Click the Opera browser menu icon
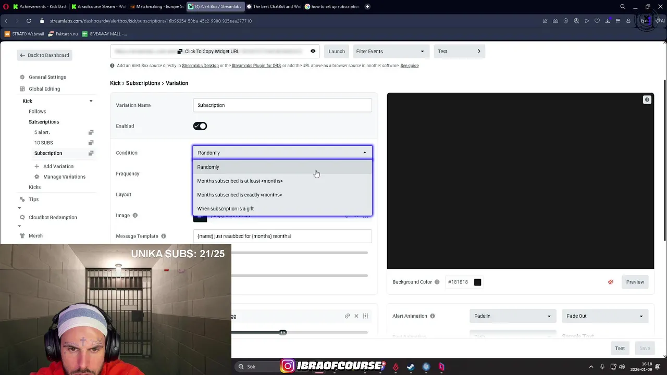The height and width of the screenshot is (375, 667). [x=6, y=7]
